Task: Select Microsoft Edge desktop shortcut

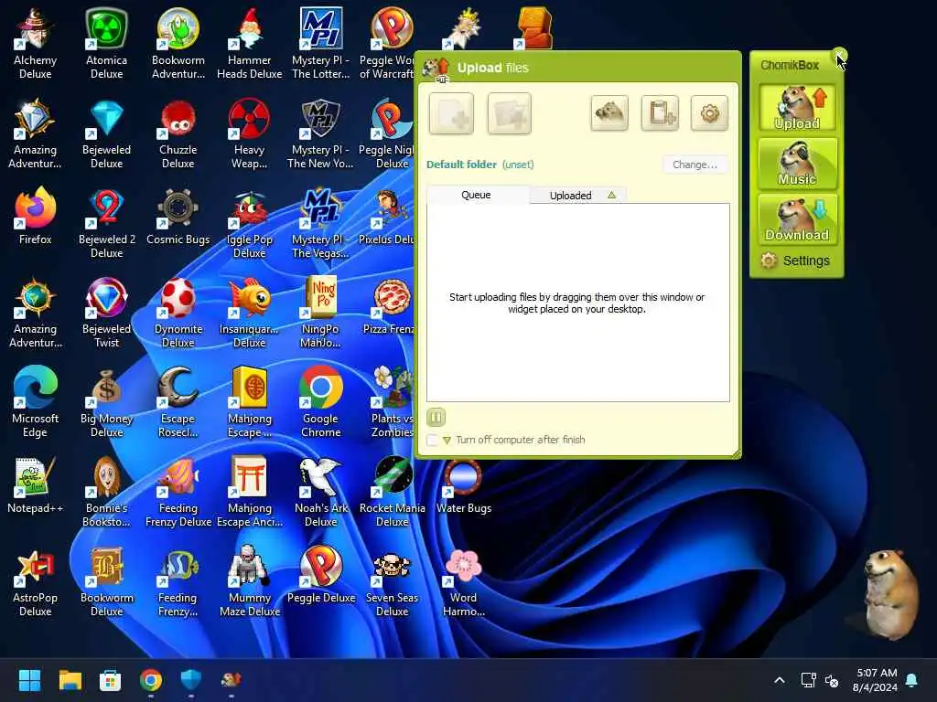Action: point(36,402)
